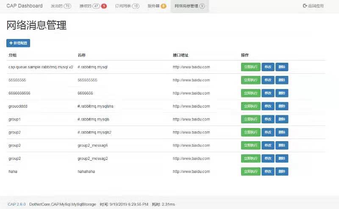Screen dimensions: 339x209
Task: Switch to the 服务器 tab
Action: click(x=157, y=6)
